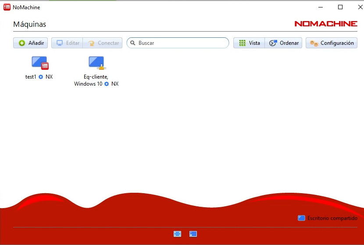The height and width of the screenshot is (245, 364).
Task: Click the shrink-window icon in bottom bar
Action: click(193, 234)
